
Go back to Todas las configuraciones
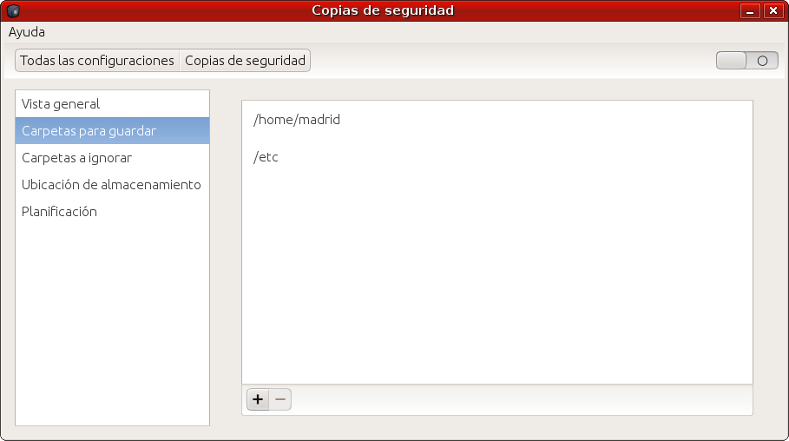tap(97, 61)
